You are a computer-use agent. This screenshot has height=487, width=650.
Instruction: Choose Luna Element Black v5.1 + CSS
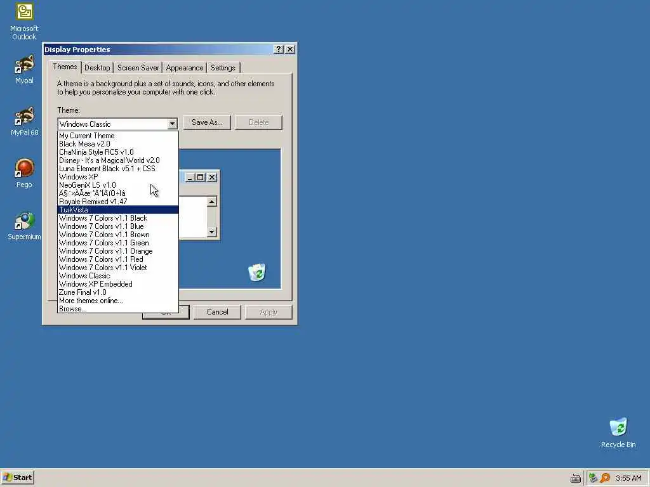pyautogui.click(x=117, y=169)
